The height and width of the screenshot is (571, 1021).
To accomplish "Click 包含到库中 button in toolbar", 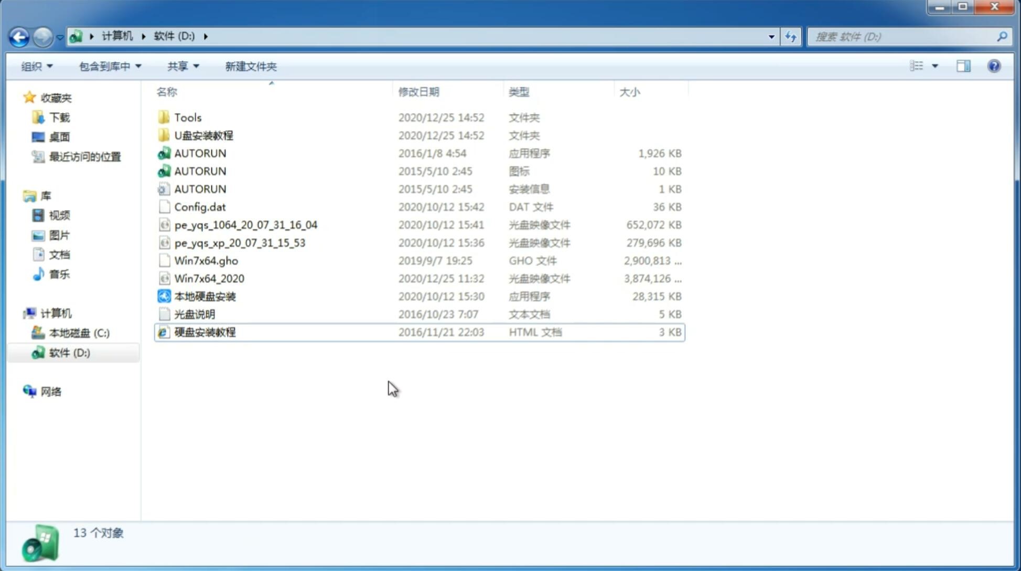I will coord(108,66).
